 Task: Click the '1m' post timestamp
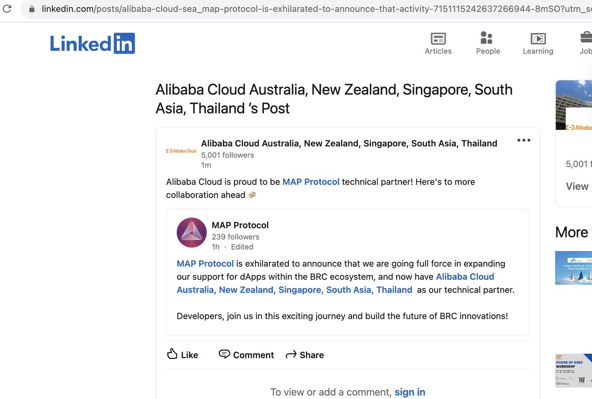tap(206, 165)
